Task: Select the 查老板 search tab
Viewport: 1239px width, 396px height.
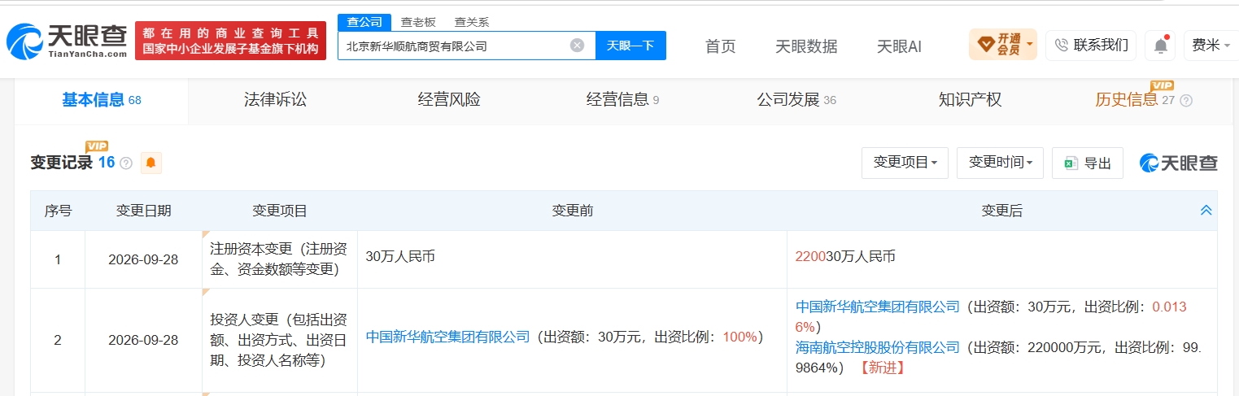Action: 418,22
